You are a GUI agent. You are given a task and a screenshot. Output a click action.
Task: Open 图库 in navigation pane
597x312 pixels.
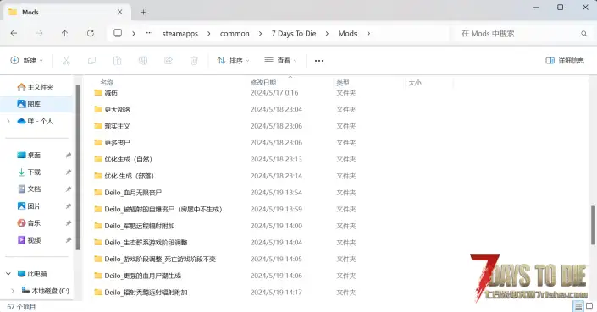[30, 104]
